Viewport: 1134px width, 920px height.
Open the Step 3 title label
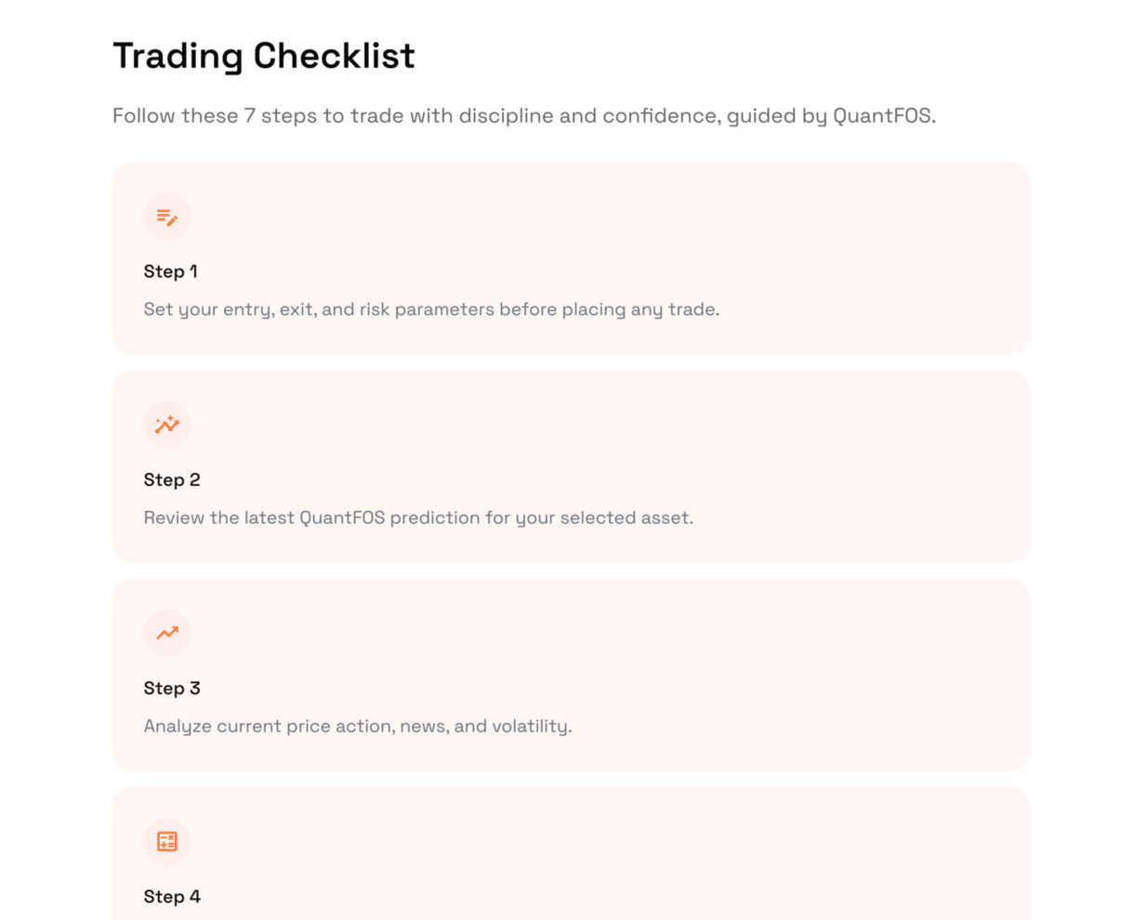coord(172,688)
